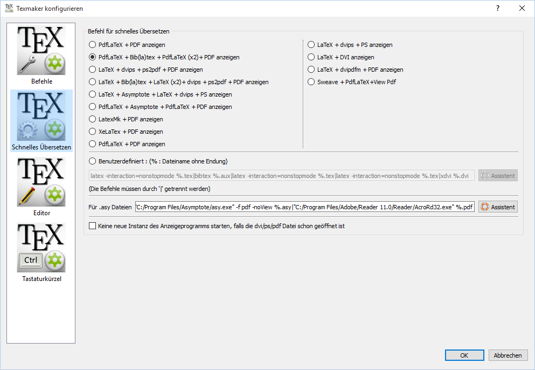
Task: Open the Tastaturkürzel shortcuts icon
Action: [41, 248]
